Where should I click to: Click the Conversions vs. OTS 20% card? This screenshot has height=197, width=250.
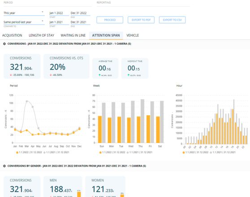click(66, 66)
